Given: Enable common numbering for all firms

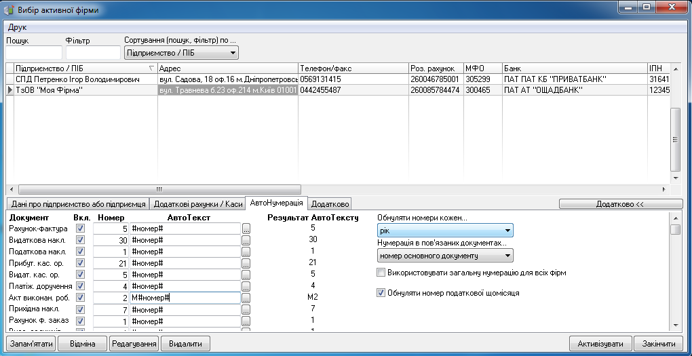Looking at the screenshot, I should pyautogui.click(x=381, y=273).
